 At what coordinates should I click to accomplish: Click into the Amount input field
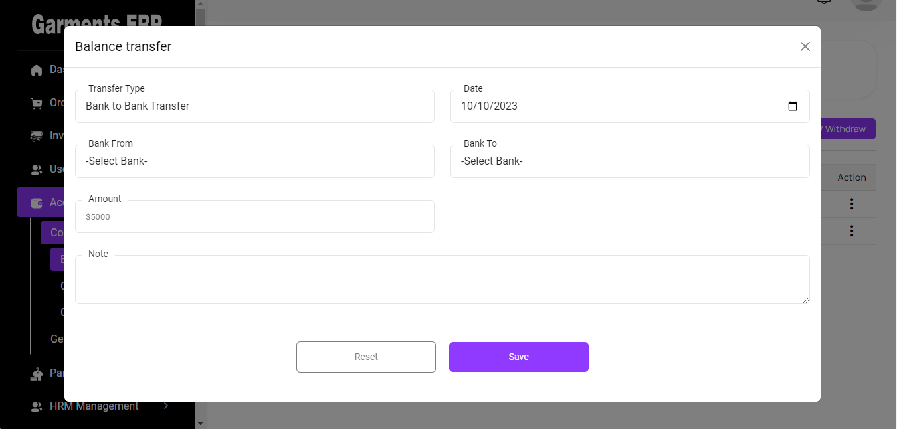(x=254, y=216)
